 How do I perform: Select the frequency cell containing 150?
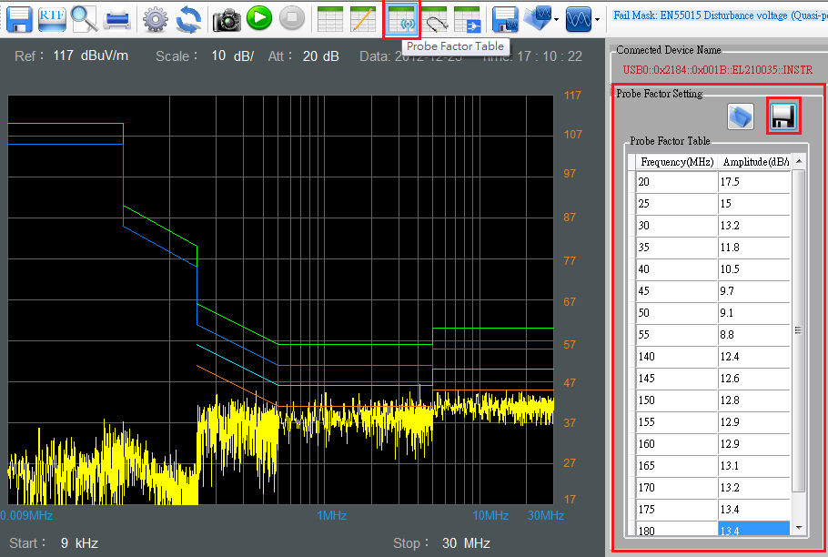tap(677, 400)
